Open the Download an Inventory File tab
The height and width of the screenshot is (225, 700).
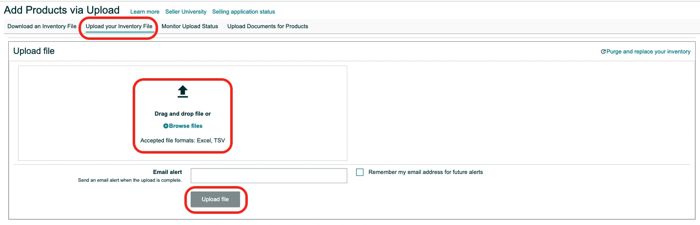coord(42,26)
